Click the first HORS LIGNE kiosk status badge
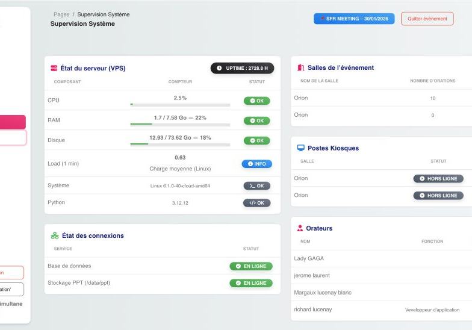Screen dimensions: 472x330 click(x=438, y=179)
